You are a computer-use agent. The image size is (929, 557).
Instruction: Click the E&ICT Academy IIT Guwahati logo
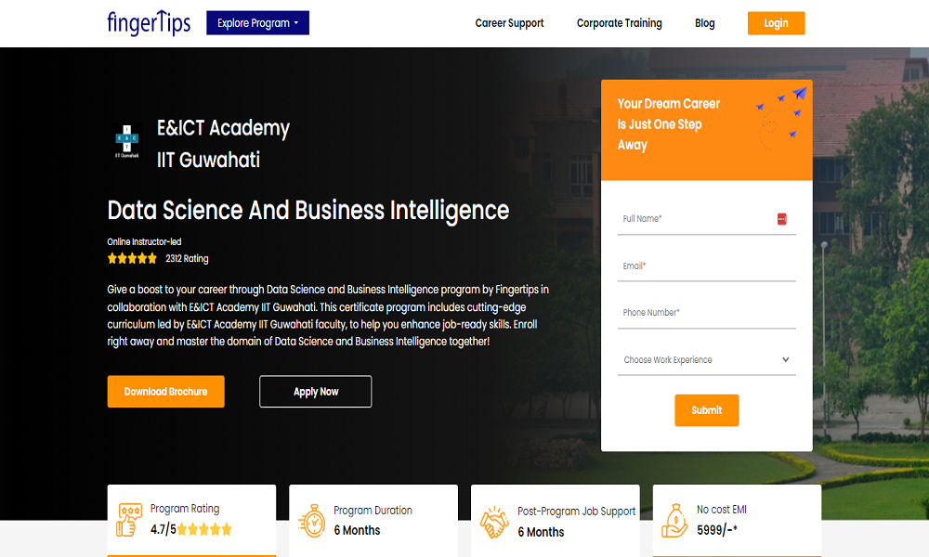click(x=127, y=142)
